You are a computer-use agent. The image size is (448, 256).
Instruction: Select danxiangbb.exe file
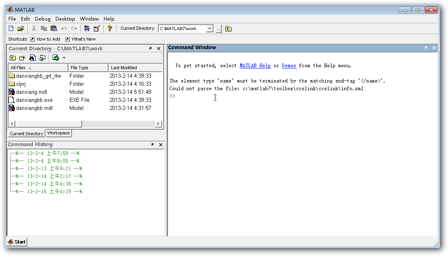[x=31, y=100]
